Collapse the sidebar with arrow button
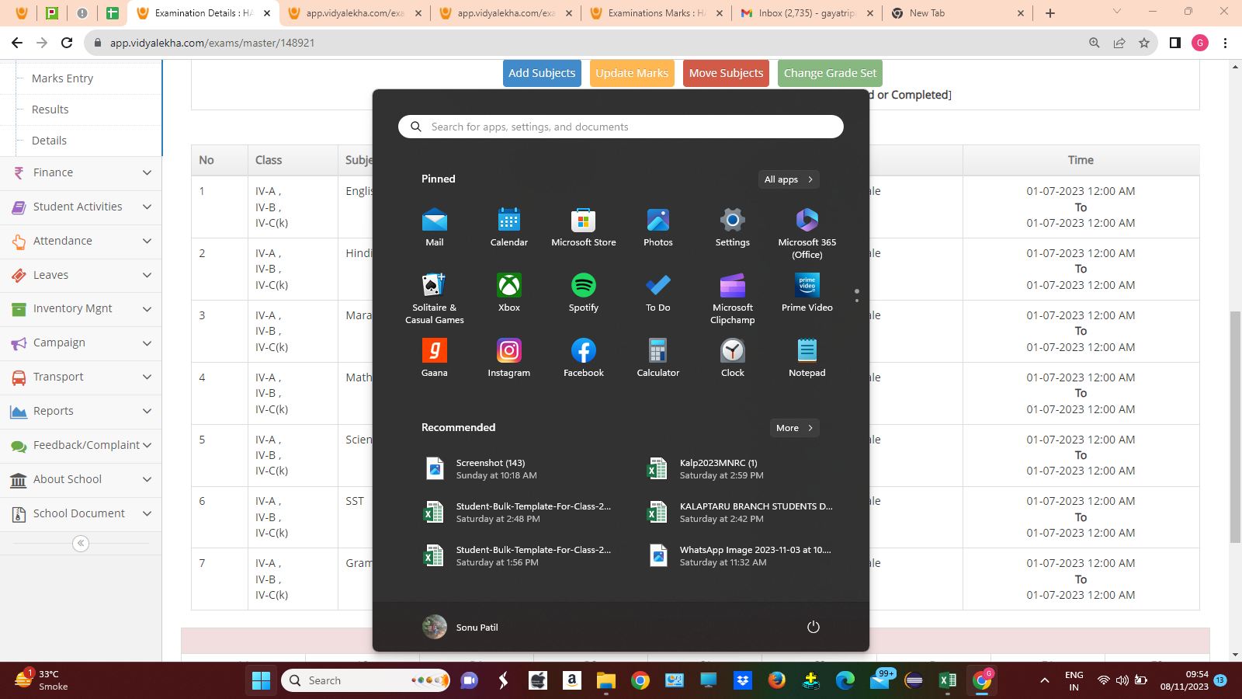This screenshot has height=699, width=1242. 81,543
